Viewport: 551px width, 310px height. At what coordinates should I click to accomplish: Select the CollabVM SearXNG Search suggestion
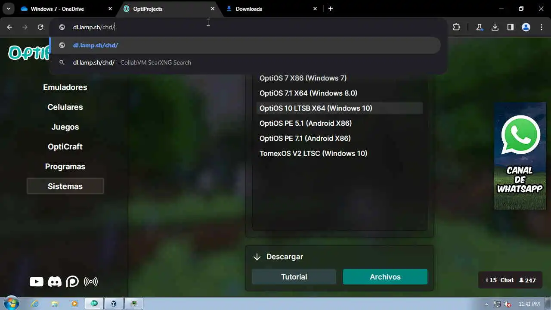coord(245,62)
